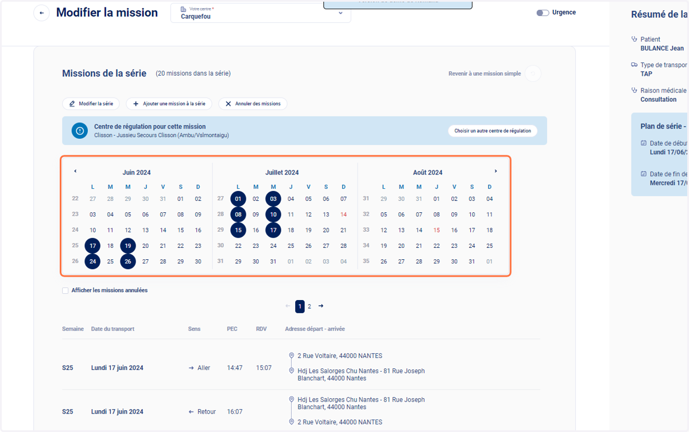Click Adresse départ - arrivée column header
Viewport: 689px width, 432px height.
tap(315, 329)
